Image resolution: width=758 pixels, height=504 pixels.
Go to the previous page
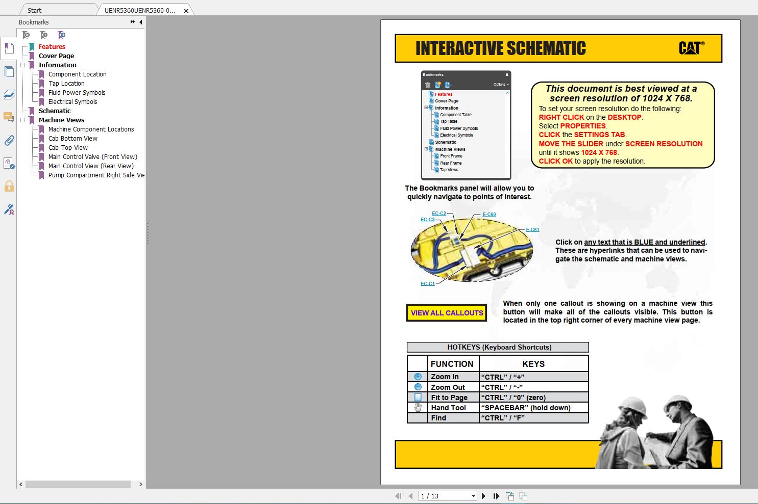[411, 496]
